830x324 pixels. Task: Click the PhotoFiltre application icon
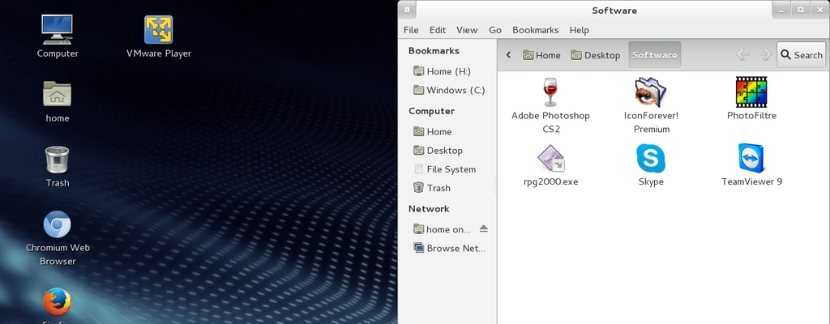tap(751, 93)
